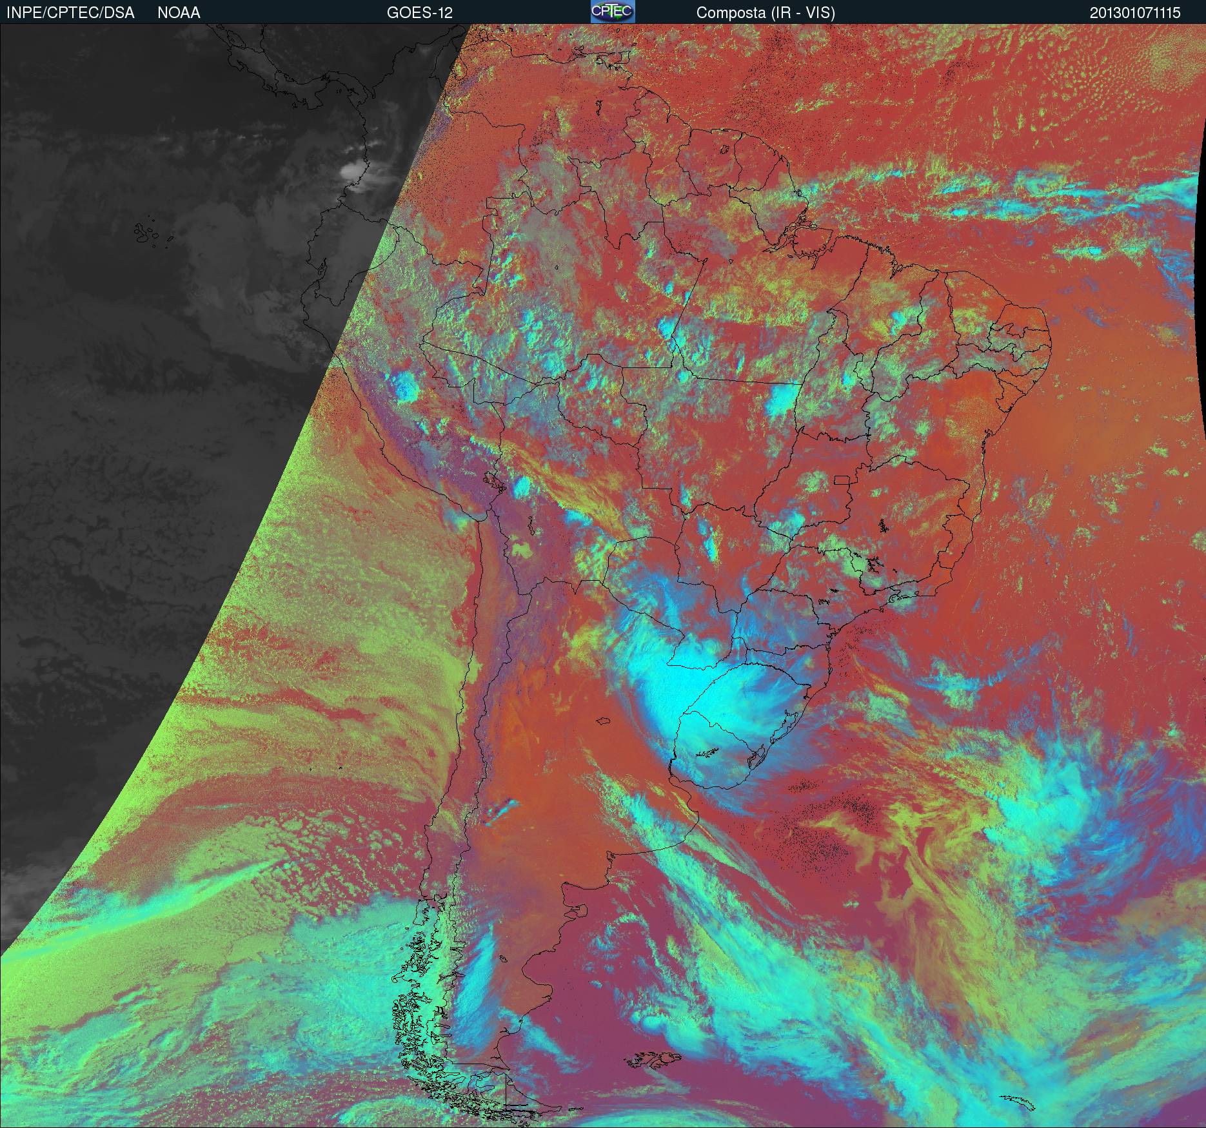The height and width of the screenshot is (1128, 1206).
Task: Click the CPTEC logo in the header
Action: (613, 12)
